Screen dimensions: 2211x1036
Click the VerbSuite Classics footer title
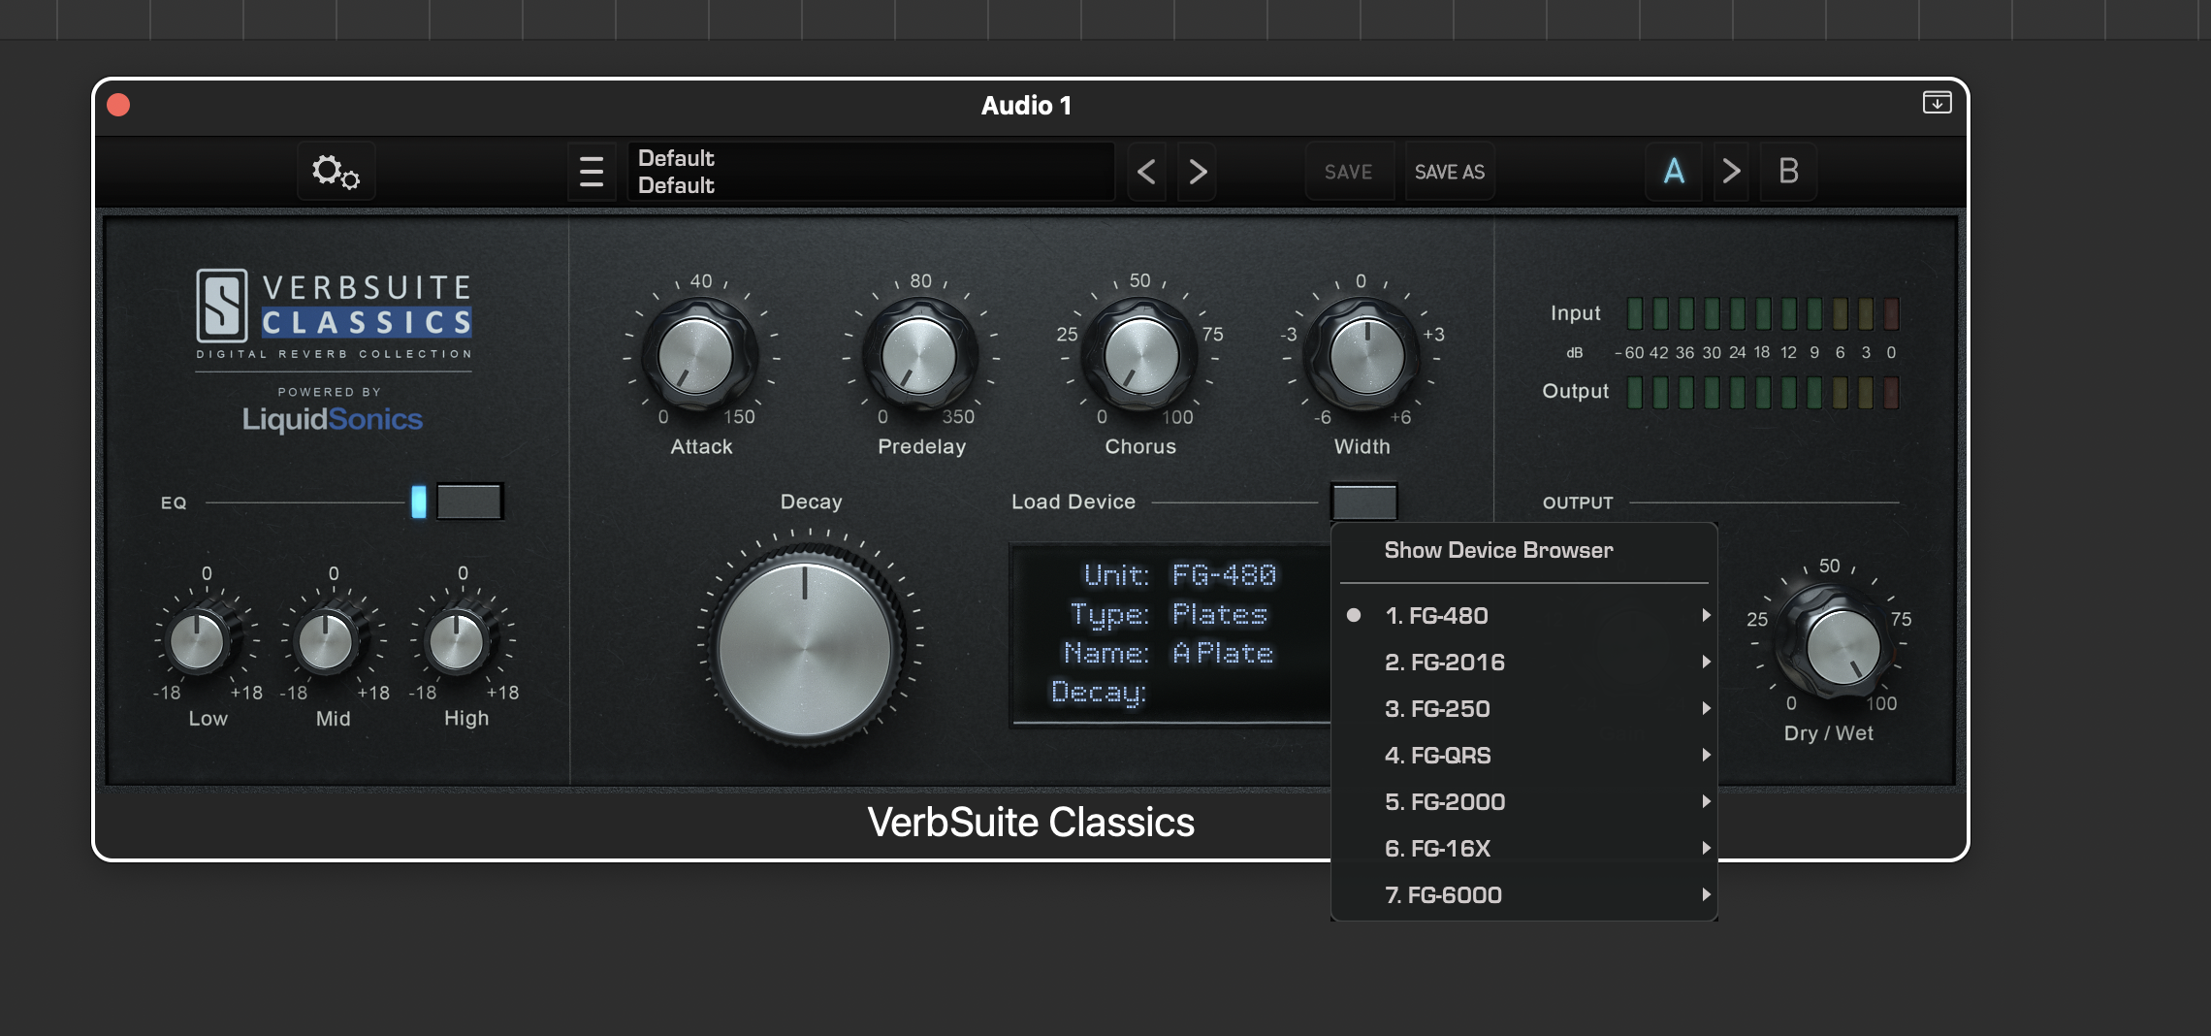point(1031,823)
